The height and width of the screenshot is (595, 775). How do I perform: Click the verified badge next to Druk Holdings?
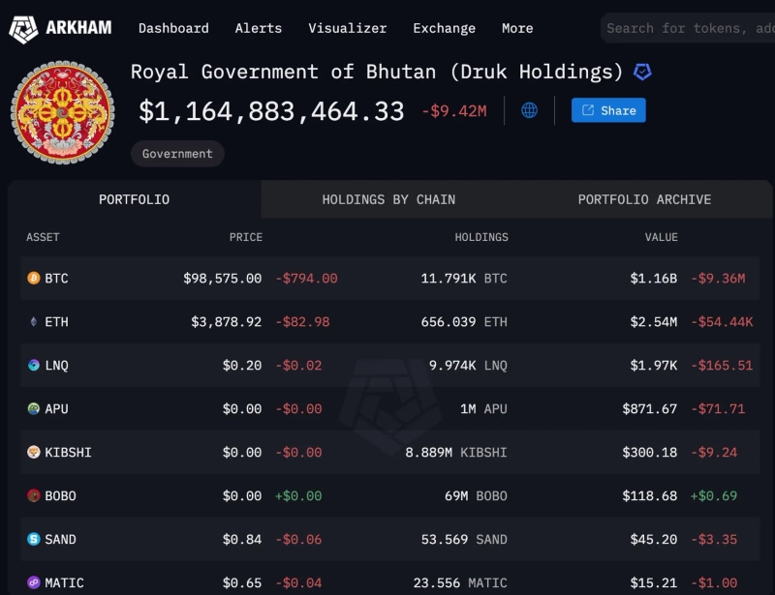coord(642,72)
